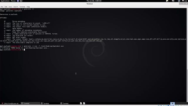Open the volume speaker icon
Image resolution: width=188 pixels, height=106 pixels.
[173, 1]
